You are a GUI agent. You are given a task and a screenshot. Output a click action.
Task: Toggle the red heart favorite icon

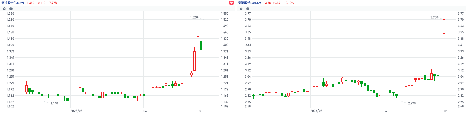pyautogui.click(x=231, y=3)
